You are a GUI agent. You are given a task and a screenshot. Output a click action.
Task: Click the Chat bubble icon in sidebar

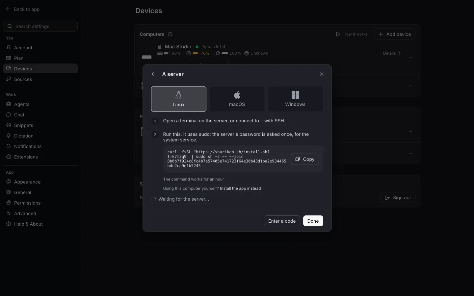9,115
